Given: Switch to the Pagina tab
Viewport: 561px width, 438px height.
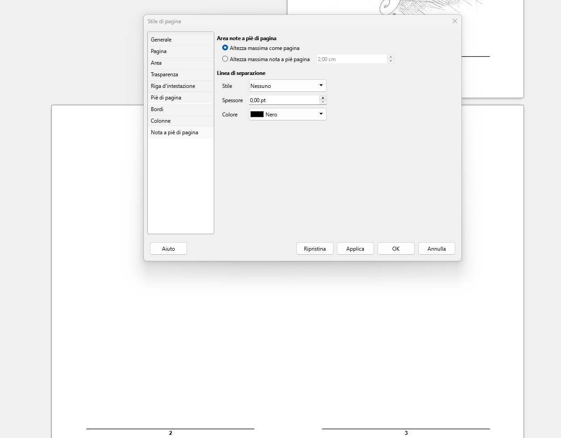Looking at the screenshot, I should pyautogui.click(x=181, y=51).
